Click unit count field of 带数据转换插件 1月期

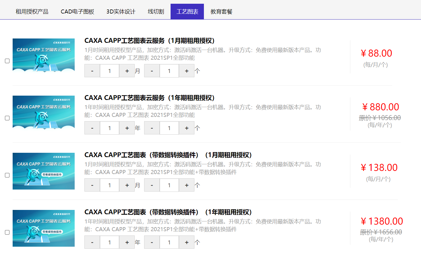[169, 185]
